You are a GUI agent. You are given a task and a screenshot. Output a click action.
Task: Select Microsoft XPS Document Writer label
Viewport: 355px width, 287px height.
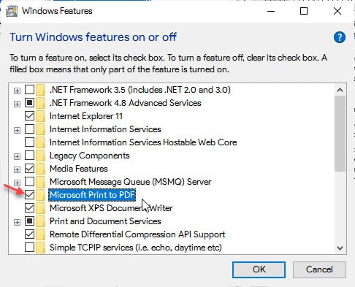pyautogui.click(x=111, y=208)
